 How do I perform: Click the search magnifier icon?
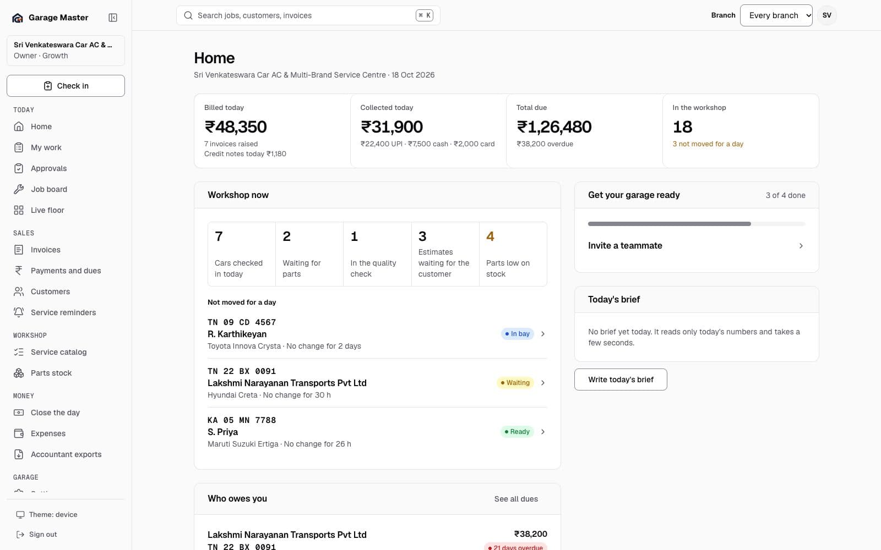(x=188, y=15)
